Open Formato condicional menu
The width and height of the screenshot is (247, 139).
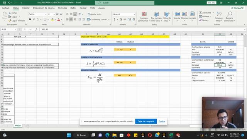coord(144,17)
